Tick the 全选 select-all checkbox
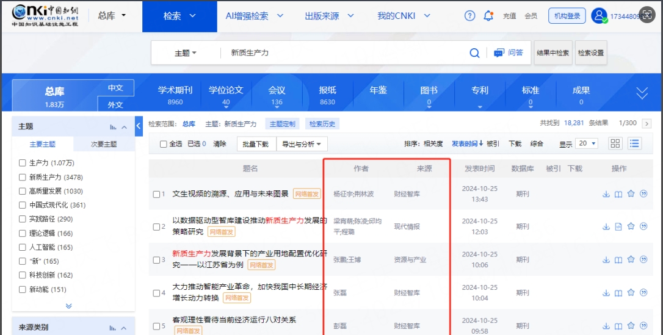 163,144
